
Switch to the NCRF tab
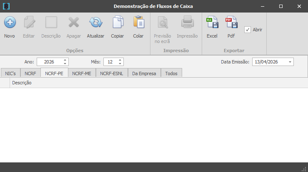pos(30,73)
